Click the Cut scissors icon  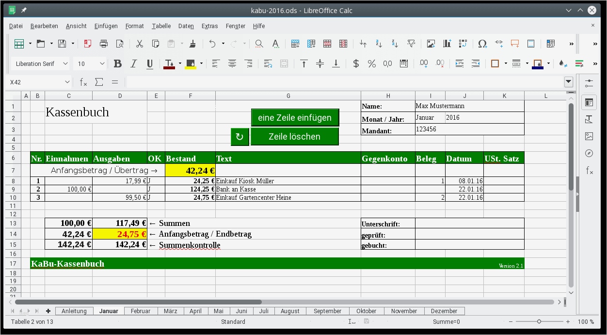coord(140,44)
